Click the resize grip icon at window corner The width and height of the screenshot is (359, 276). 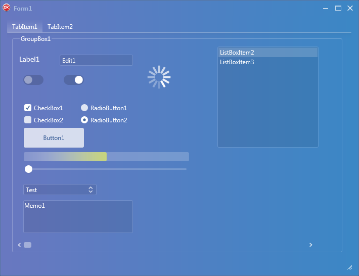click(349, 267)
